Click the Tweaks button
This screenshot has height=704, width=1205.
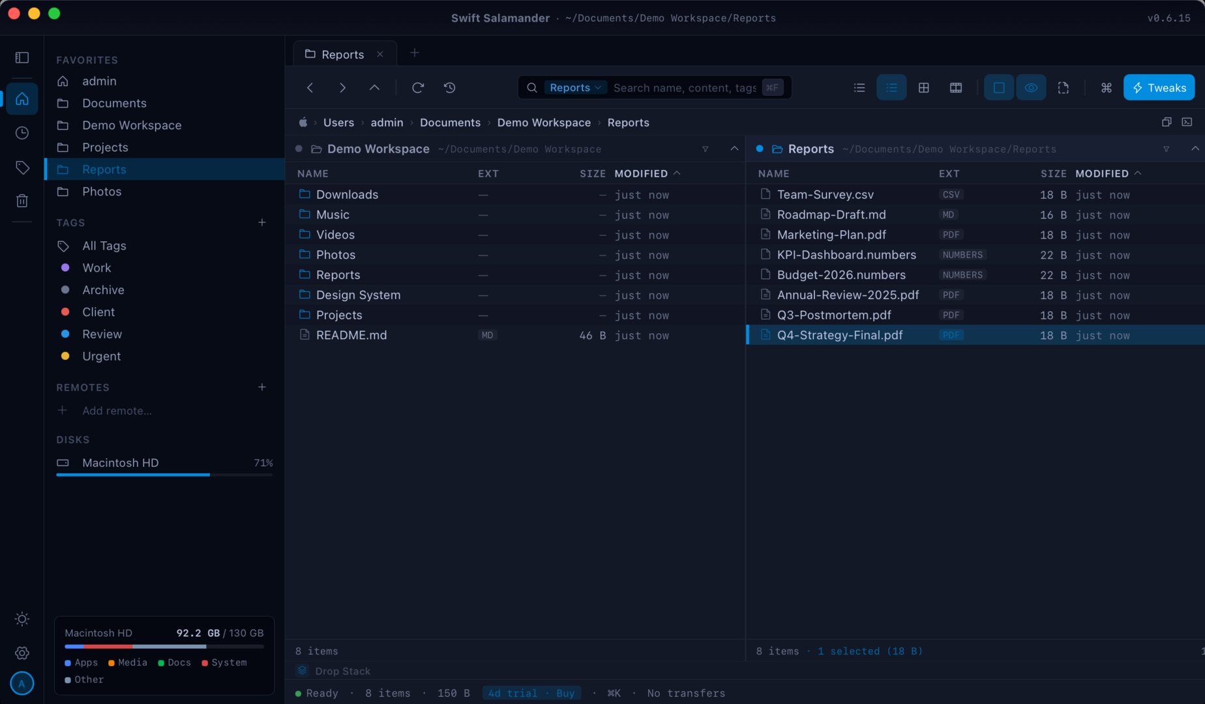1159,87
